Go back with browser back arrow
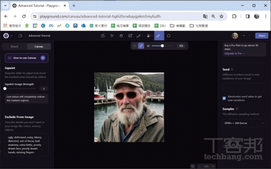This screenshot has width=271, height=169. [6, 17]
